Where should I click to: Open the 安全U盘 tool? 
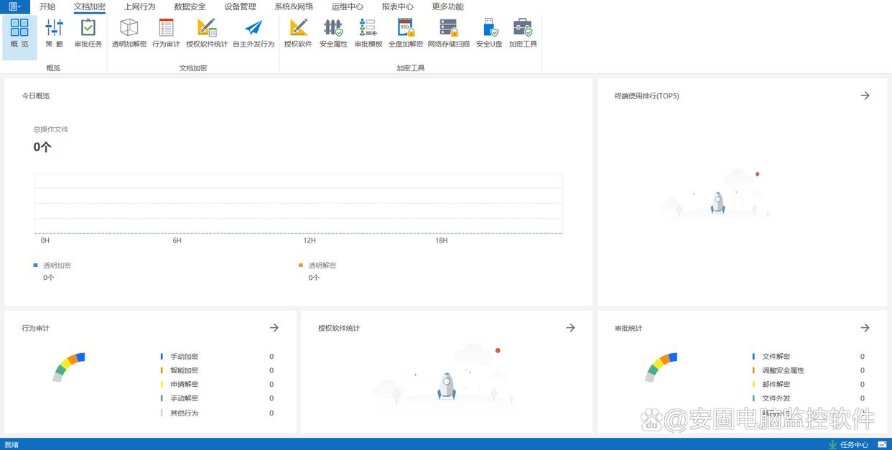coord(489,33)
